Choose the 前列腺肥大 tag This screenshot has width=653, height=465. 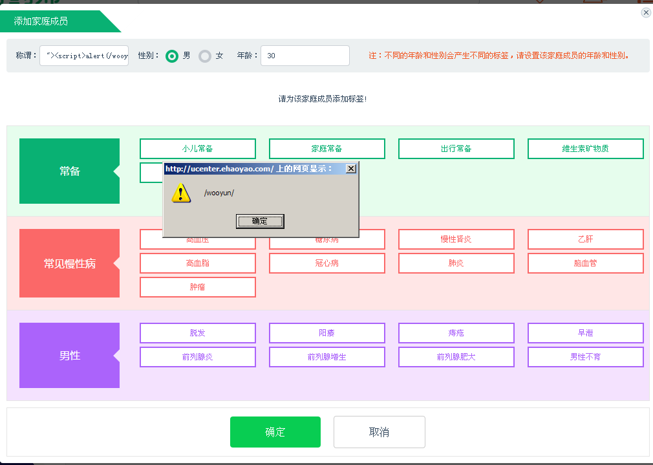tap(456, 357)
